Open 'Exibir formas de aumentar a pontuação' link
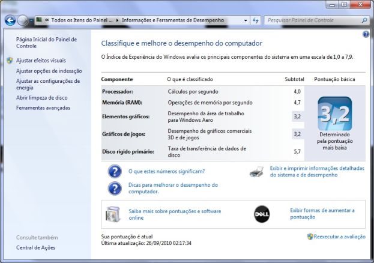Image resolution: width=374 pixels, height=263 pixels. pyautogui.click(x=322, y=214)
